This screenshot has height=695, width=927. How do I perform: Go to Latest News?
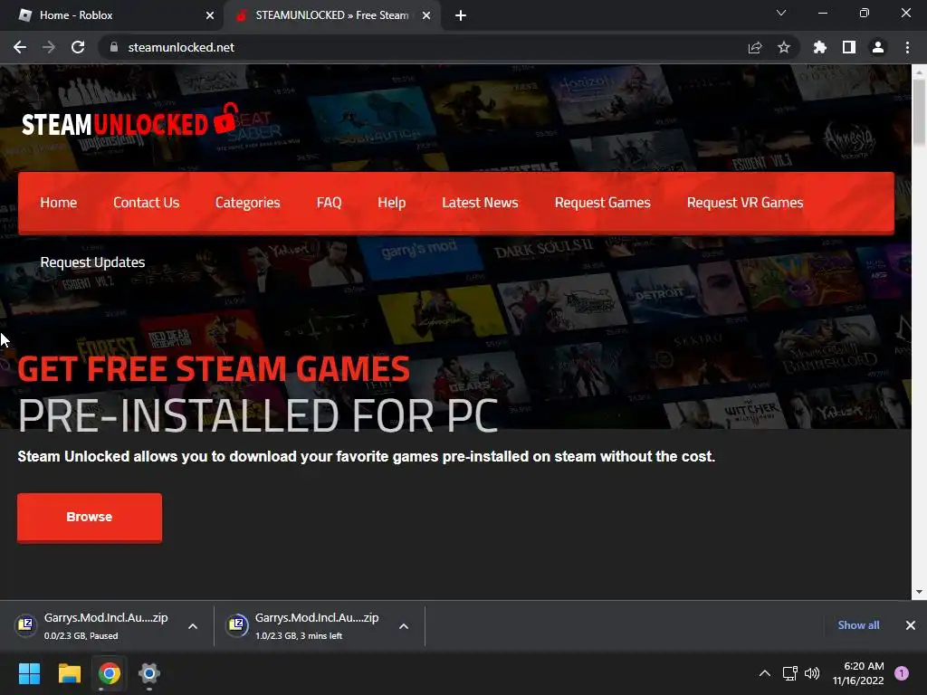point(480,203)
